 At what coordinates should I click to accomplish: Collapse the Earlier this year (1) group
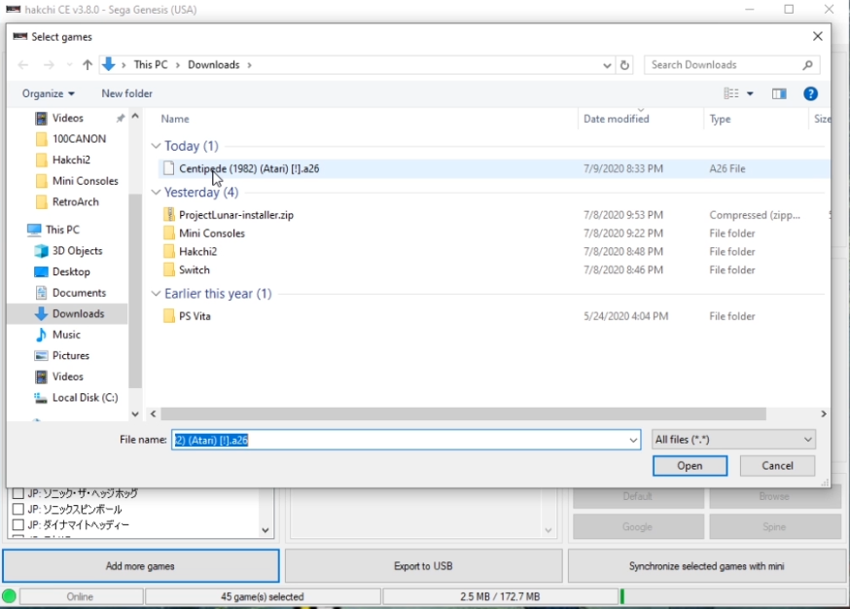pyautogui.click(x=157, y=294)
